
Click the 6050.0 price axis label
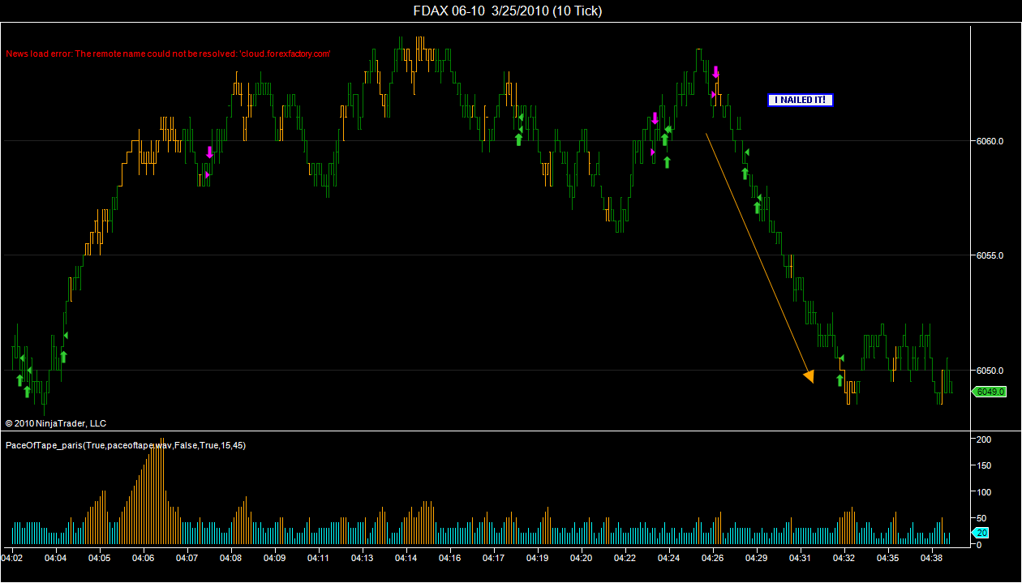pyautogui.click(x=990, y=371)
